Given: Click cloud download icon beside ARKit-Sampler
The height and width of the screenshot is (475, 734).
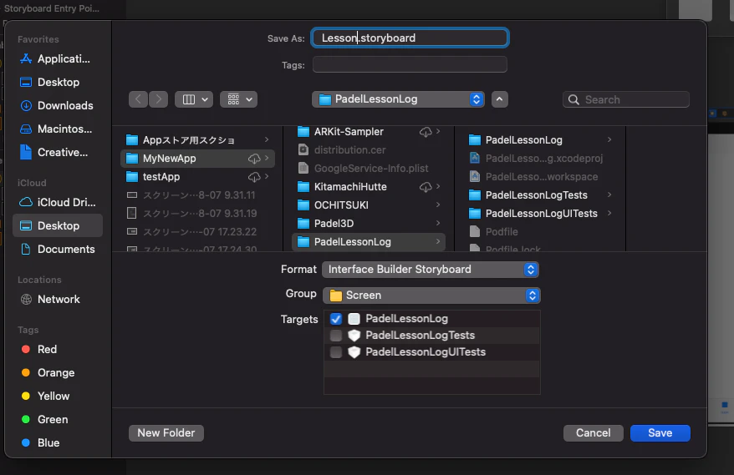Looking at the screenshot, I should tap(426, 132).
